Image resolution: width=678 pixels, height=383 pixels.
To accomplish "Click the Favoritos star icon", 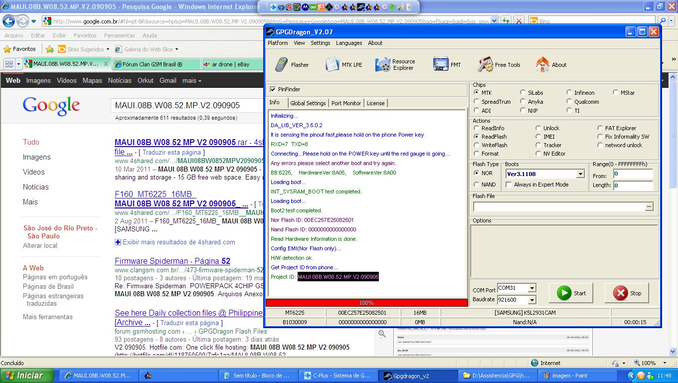I will pyautogui.click(x=7, y=49).
